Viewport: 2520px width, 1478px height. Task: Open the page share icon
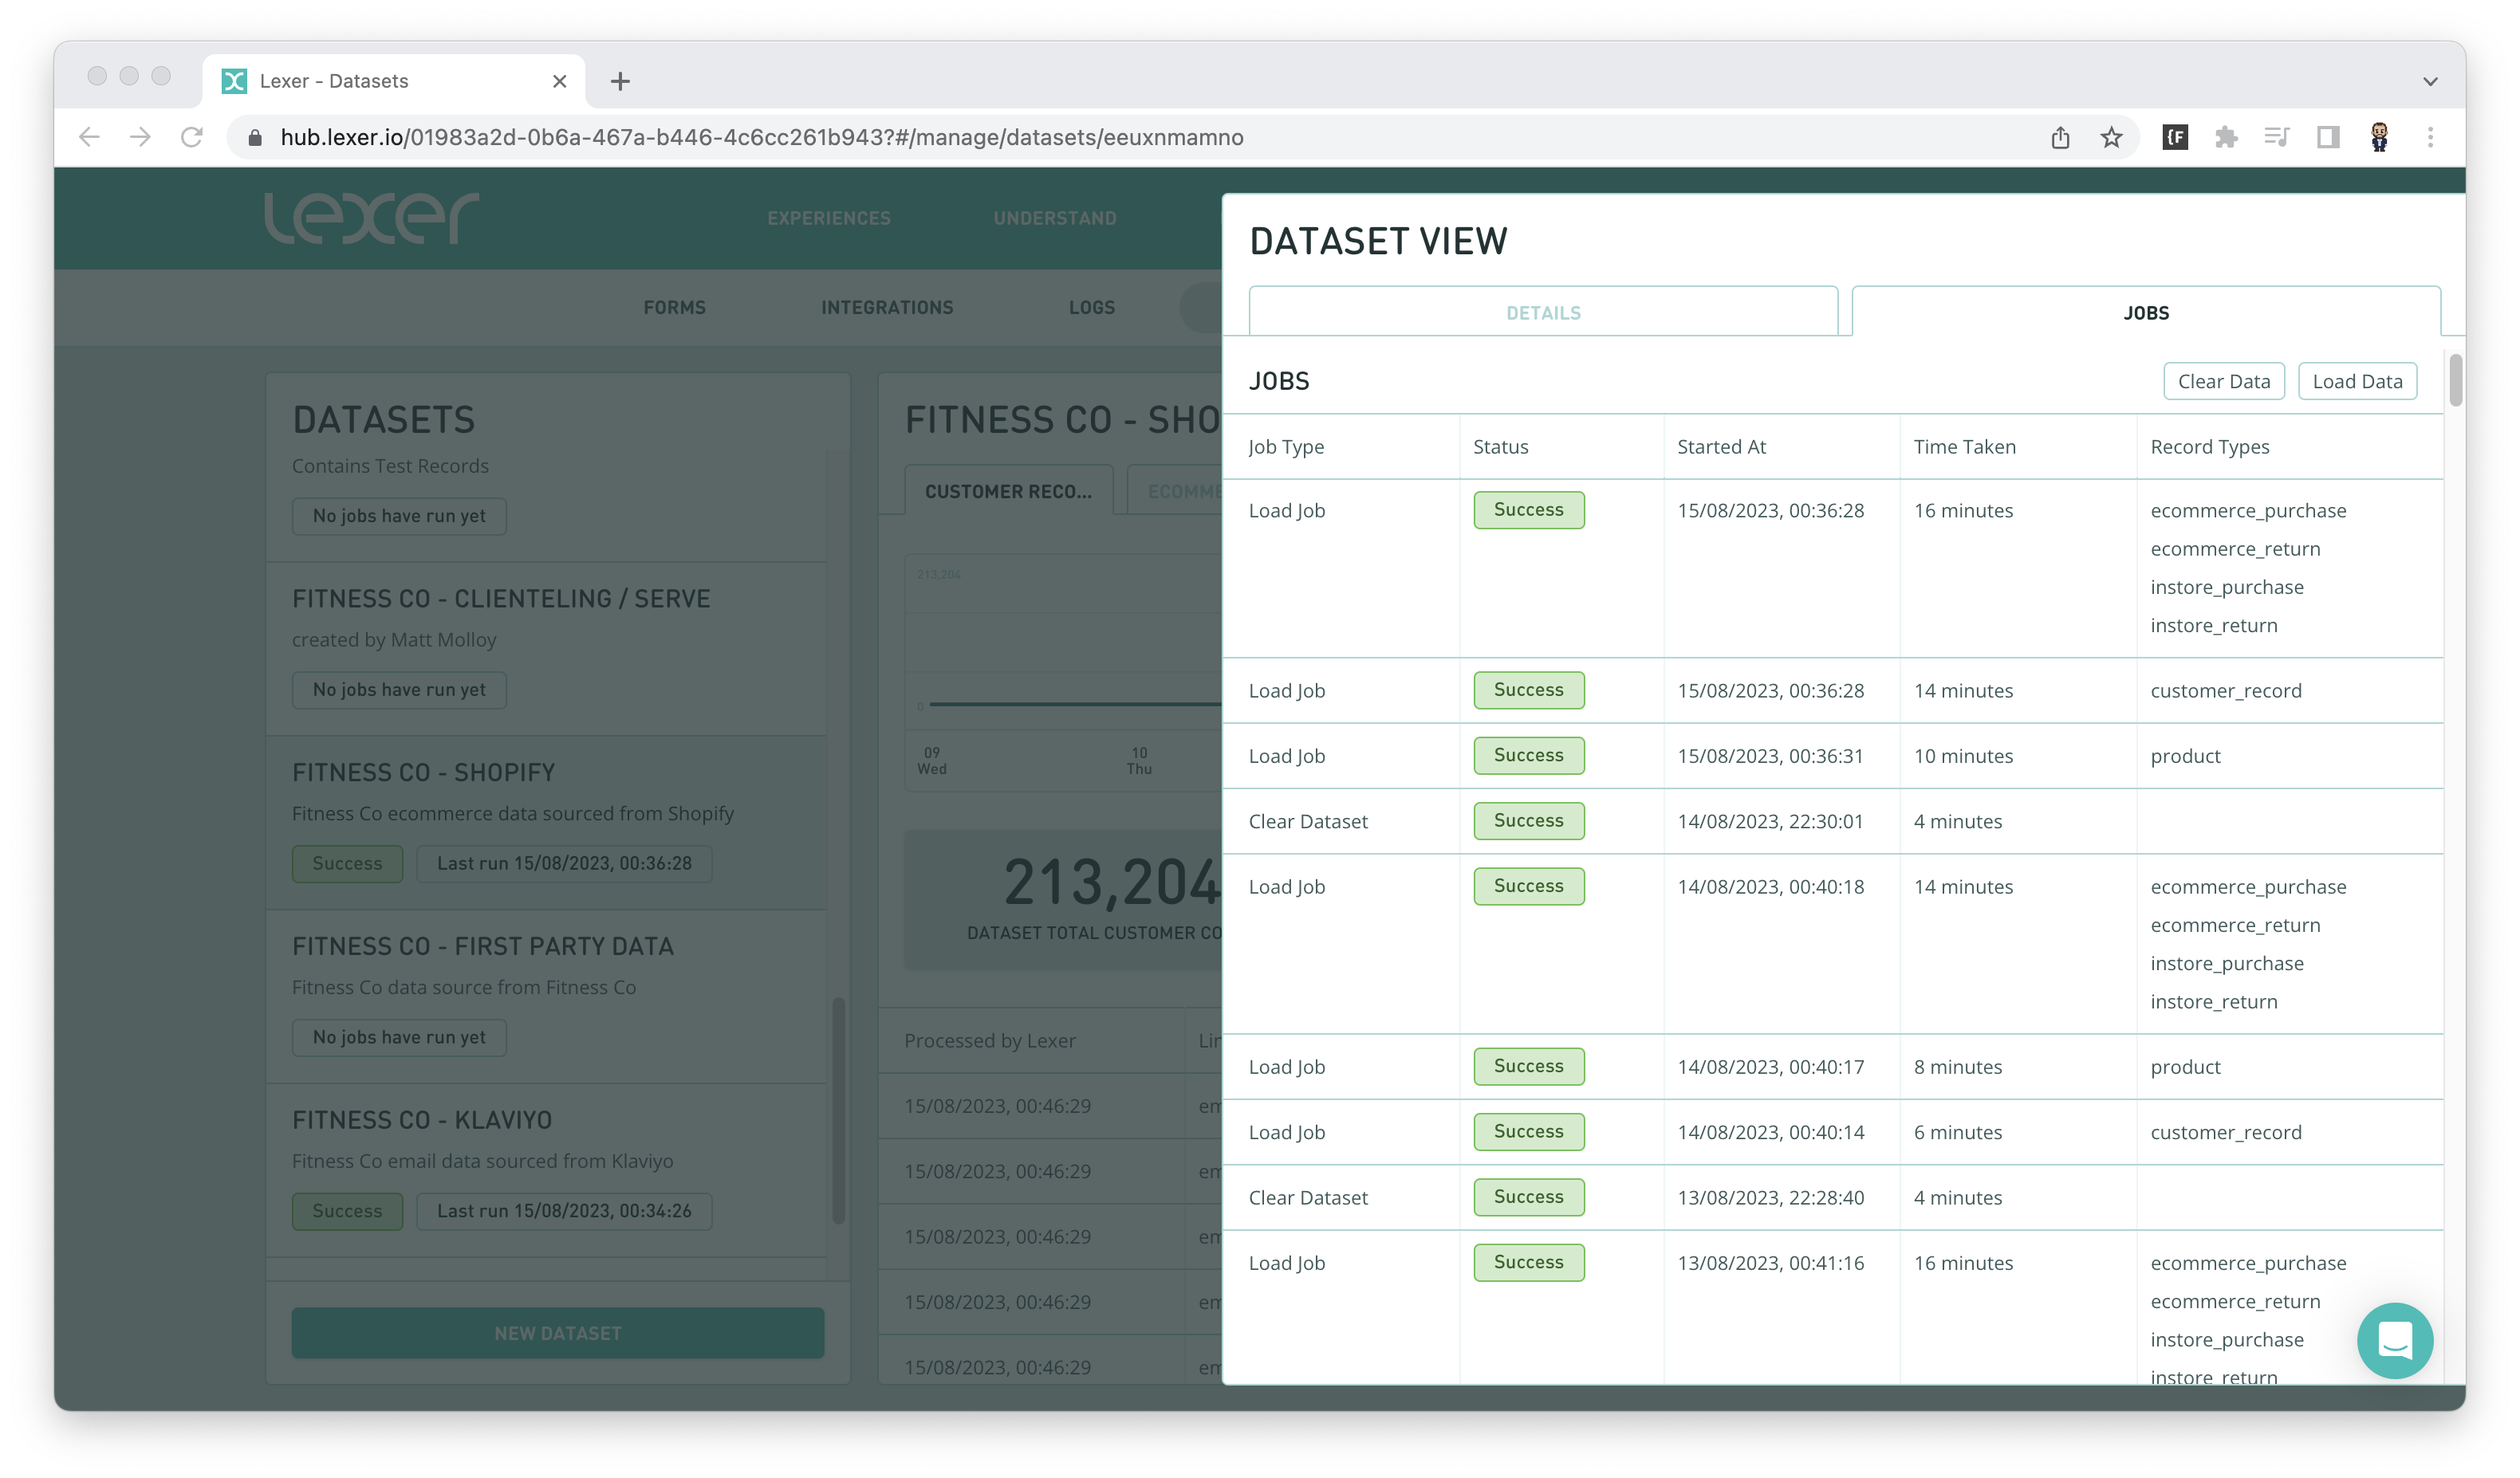pos(2060,137)
